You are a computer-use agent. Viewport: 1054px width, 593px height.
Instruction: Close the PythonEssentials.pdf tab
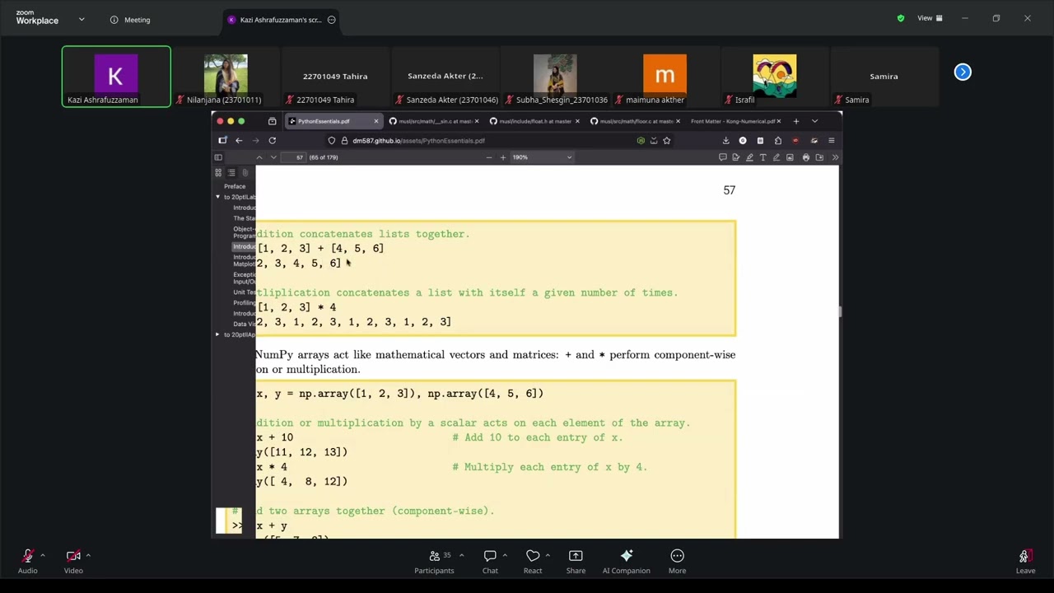tap(376, 121)
